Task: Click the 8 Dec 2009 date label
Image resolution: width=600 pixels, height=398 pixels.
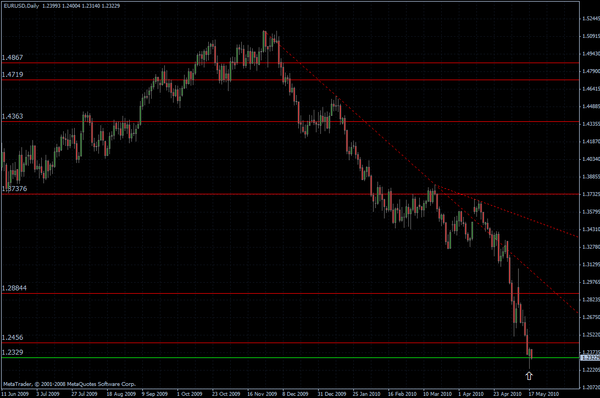Action: pyautogui.click(x=296, y=394)
